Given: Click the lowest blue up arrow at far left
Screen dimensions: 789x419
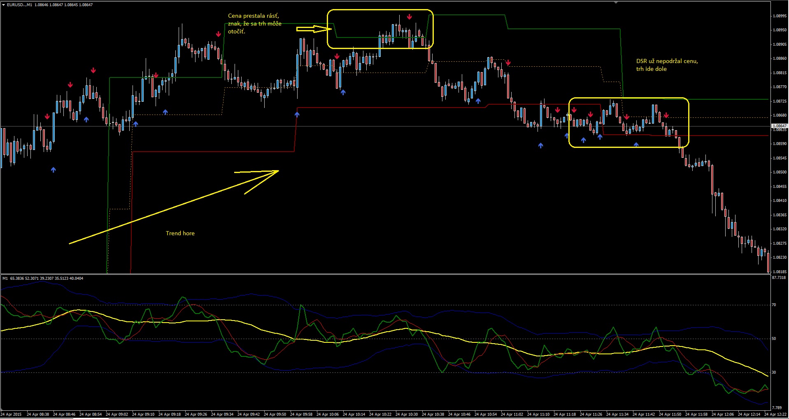Looking at the screenshot, I should (53, 169).
